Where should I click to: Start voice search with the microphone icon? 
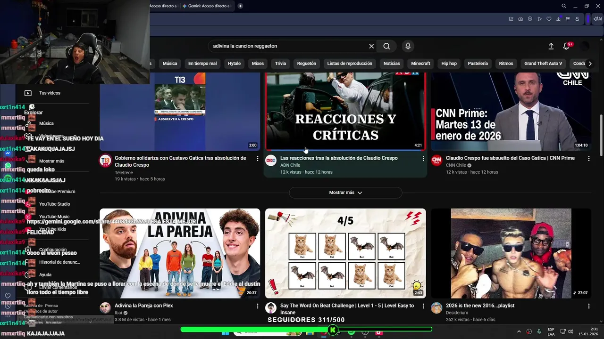click(x=408, y=46)
